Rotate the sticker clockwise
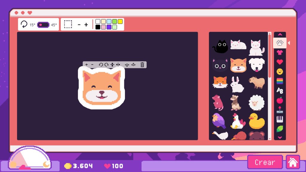The image size is (306, 172). (106, 64)
